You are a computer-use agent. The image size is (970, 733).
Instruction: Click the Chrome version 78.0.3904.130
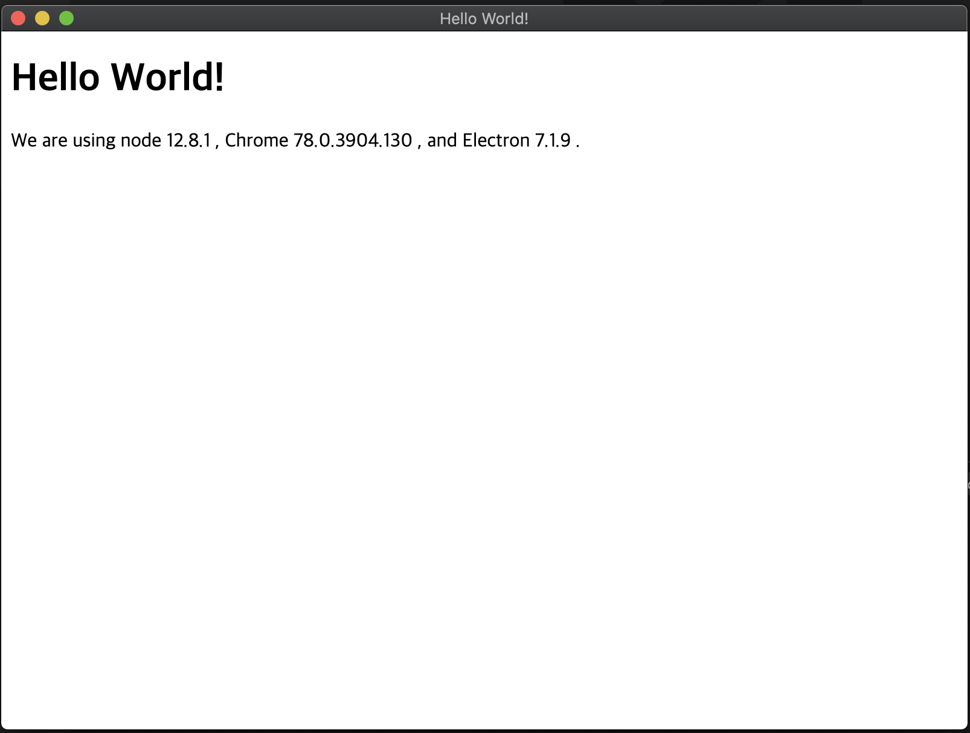(x=353, y=141)
